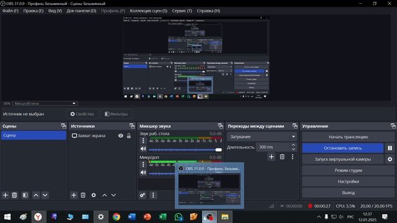The image size is (397, 223).
Task: Select the Сцена scene item
Action: coord(33,135)
